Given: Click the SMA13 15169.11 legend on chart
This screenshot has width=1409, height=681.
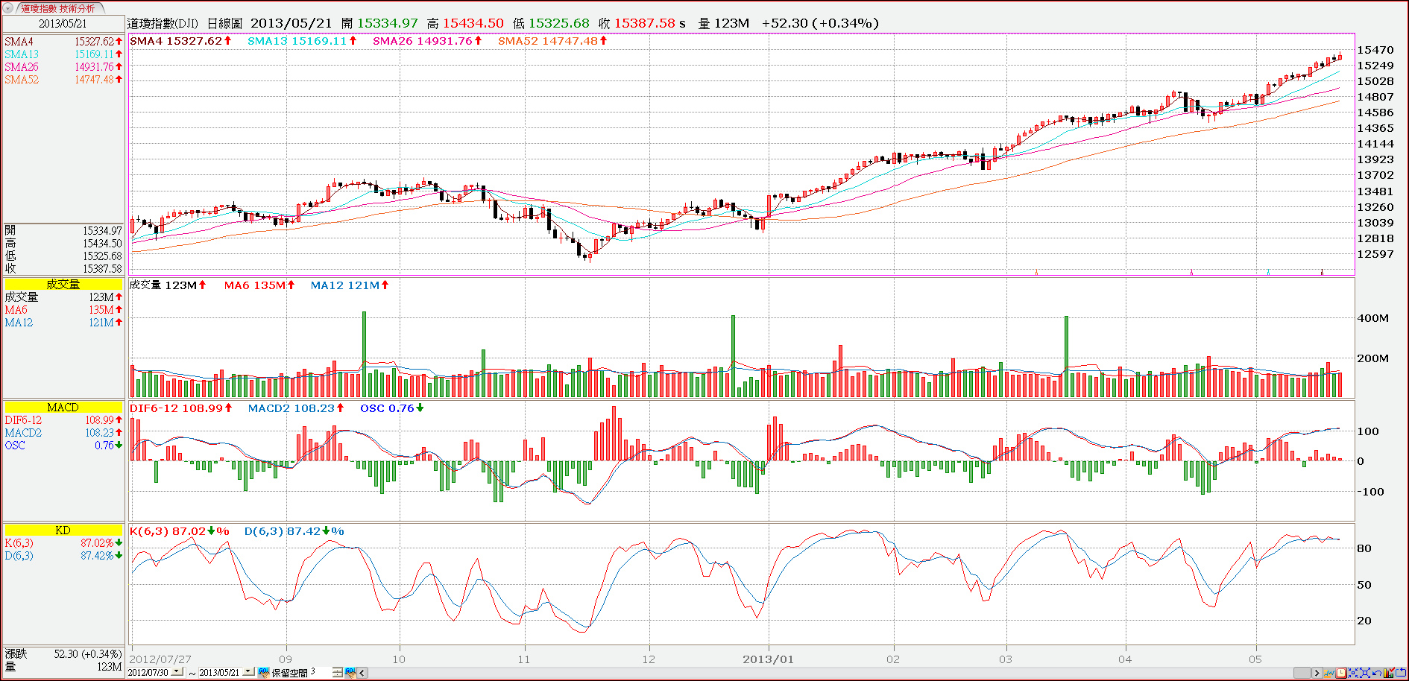Looking at the screenshot, I should 302,41.
